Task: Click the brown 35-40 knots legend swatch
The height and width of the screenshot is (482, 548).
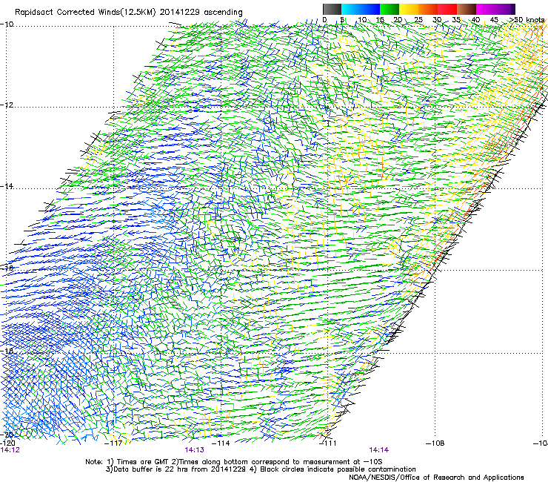Action: pos(467,9)
